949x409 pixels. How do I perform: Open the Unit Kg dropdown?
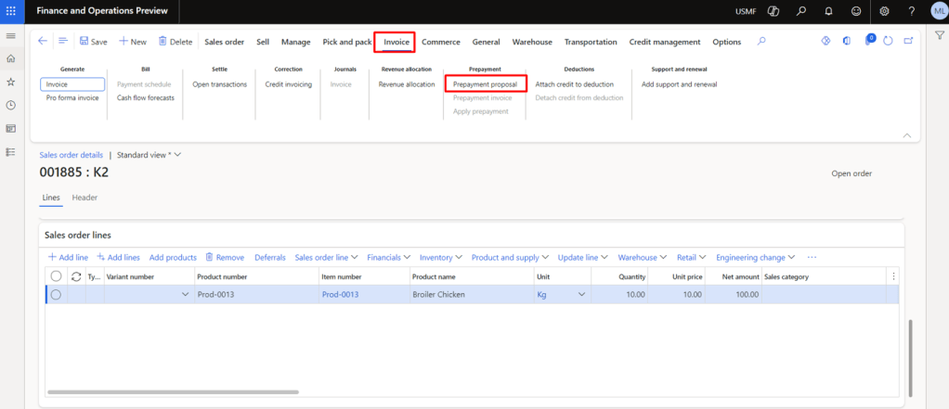tap(582, 294)
